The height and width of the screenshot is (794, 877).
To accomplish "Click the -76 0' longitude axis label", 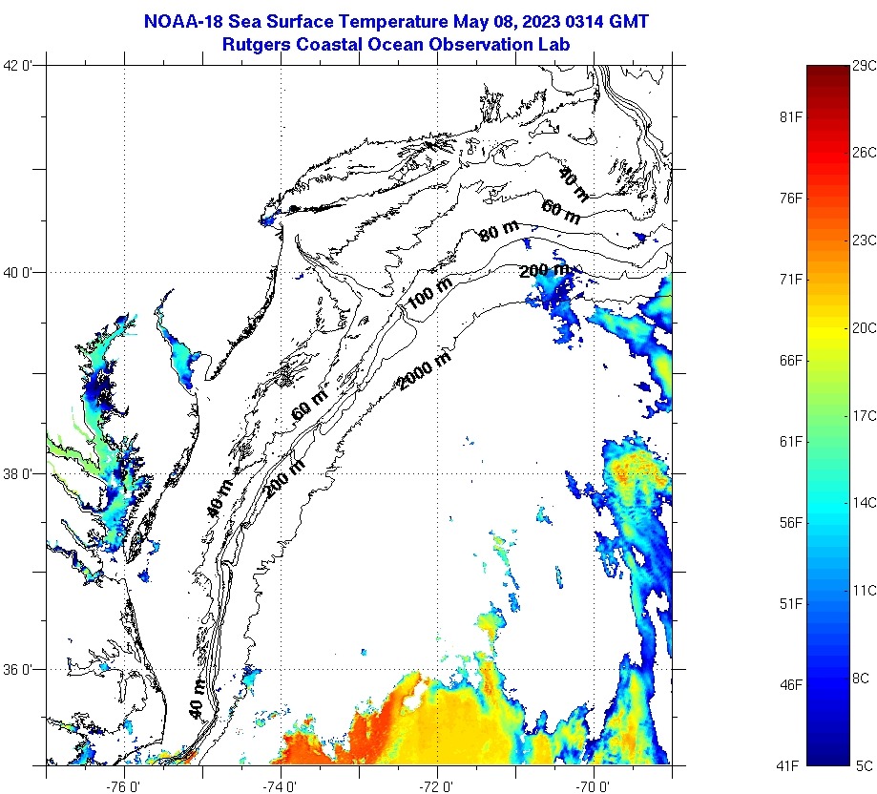I will [124, 786].
